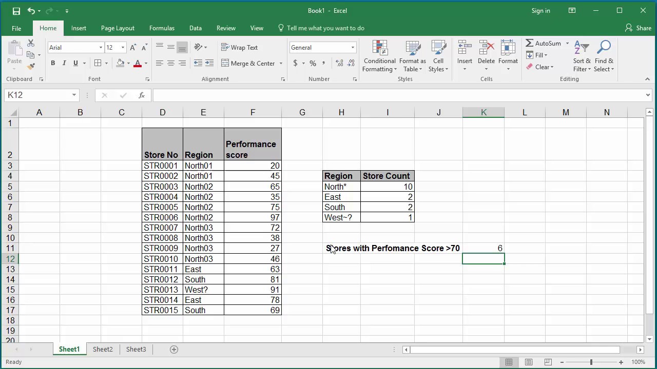The width and height of the screenshot is (657, 369).
Task: Click the Save icon in quick access toolbar
Action: (x=16, y=11)
